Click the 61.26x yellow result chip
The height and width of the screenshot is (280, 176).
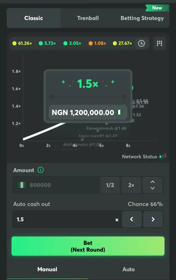coord(22,43)
